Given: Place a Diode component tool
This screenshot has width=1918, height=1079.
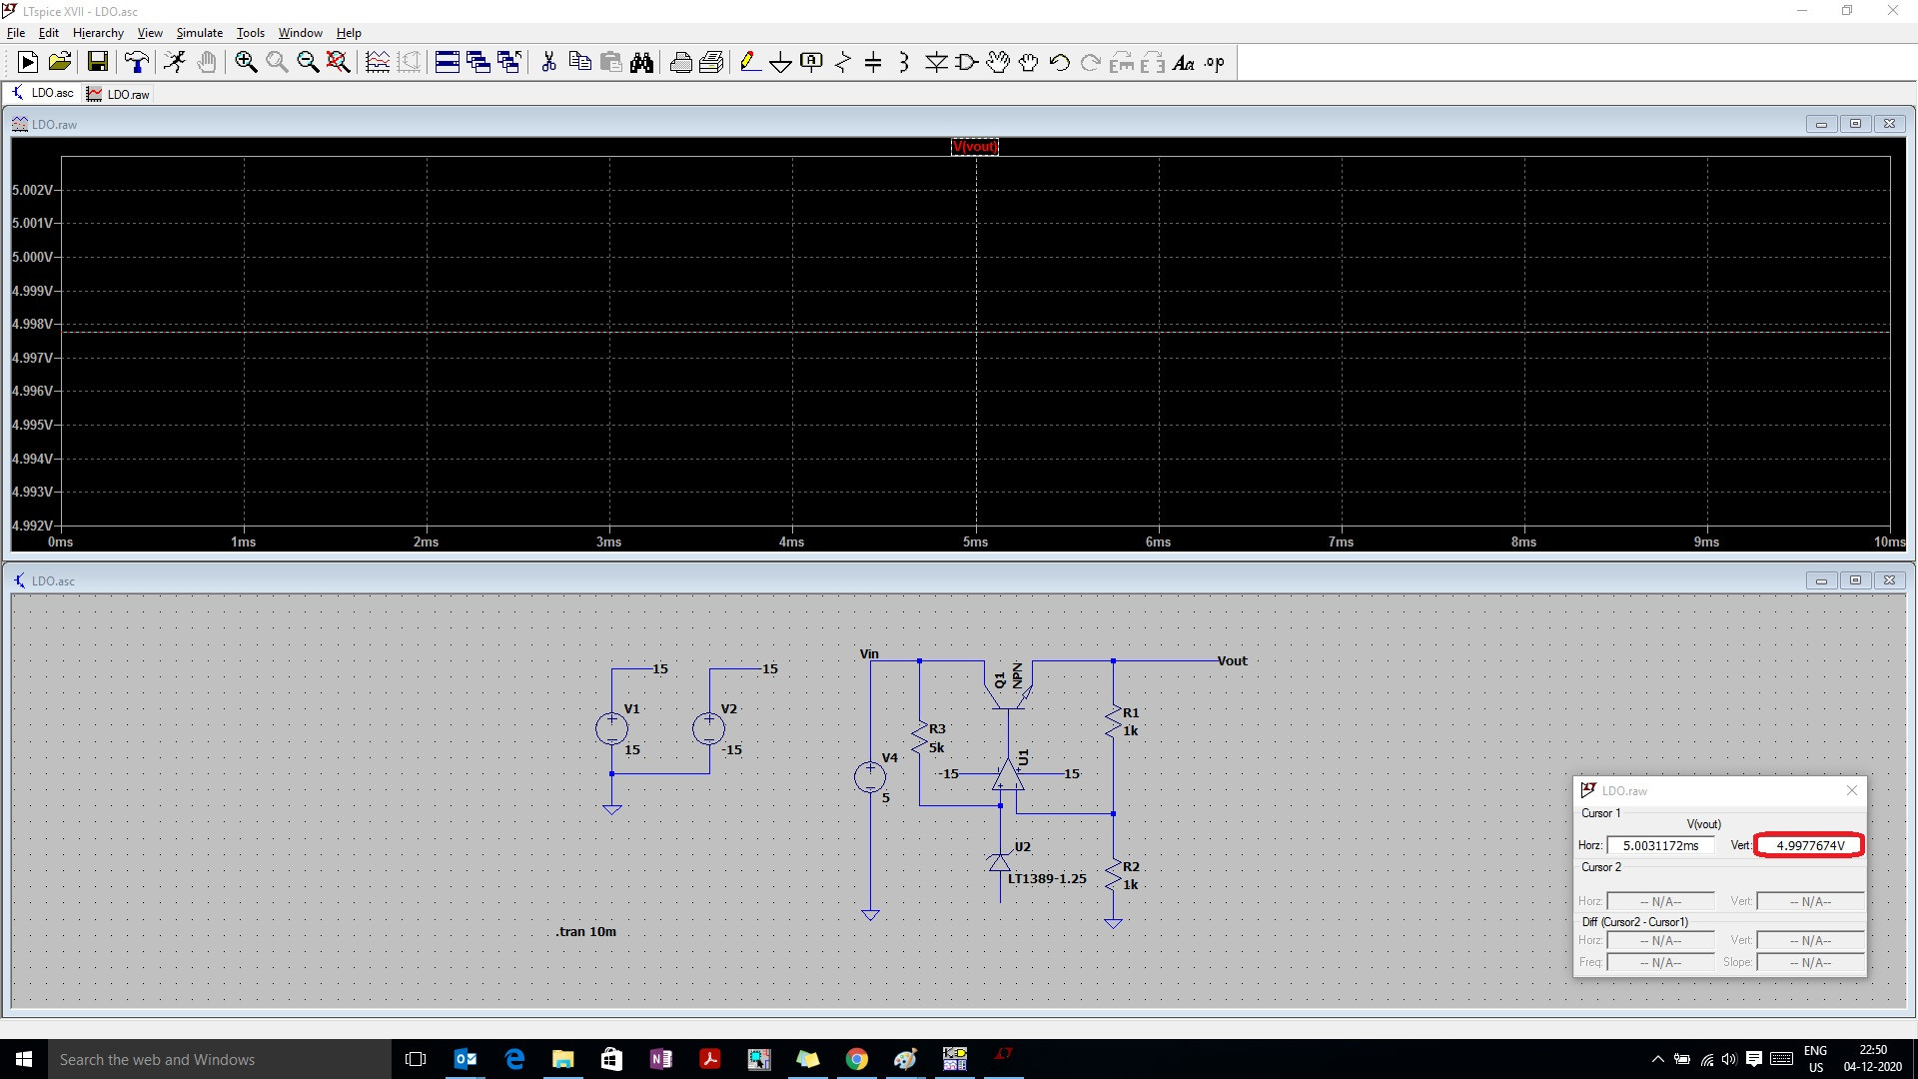Looking at the screenshot, I should tap(936, 62).
